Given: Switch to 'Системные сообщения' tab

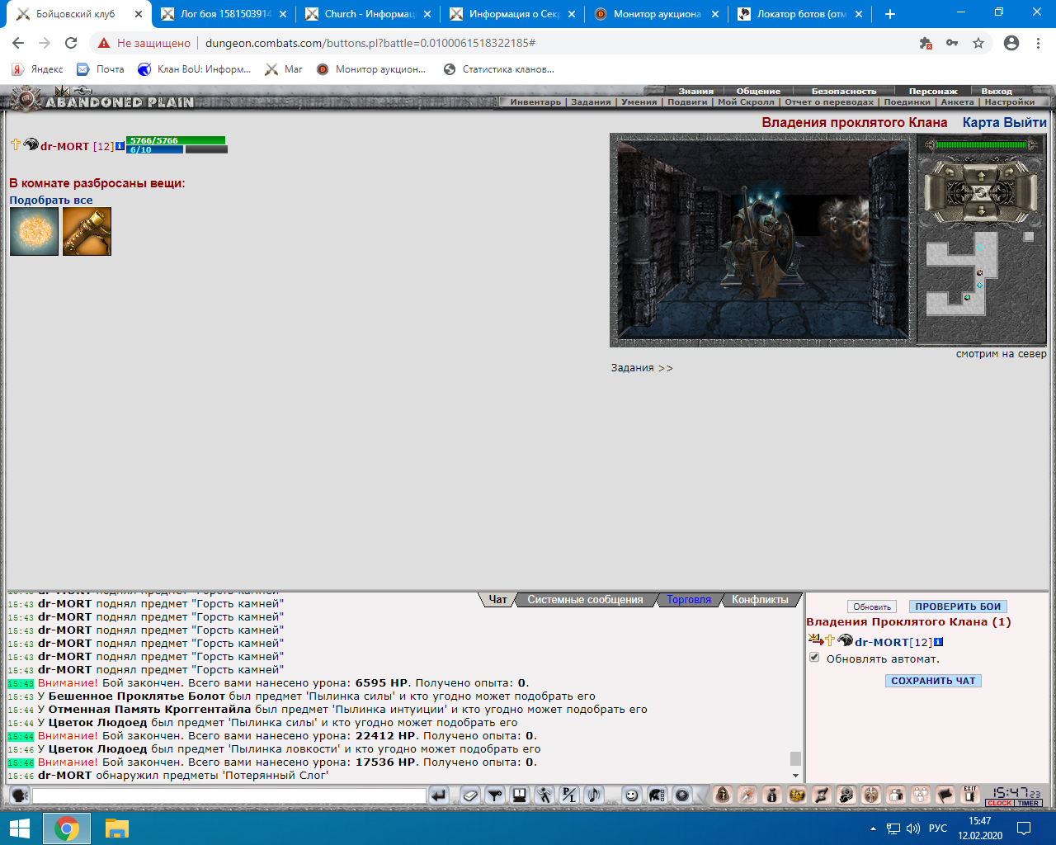Looking at the screenshot, I should (585, 600).
